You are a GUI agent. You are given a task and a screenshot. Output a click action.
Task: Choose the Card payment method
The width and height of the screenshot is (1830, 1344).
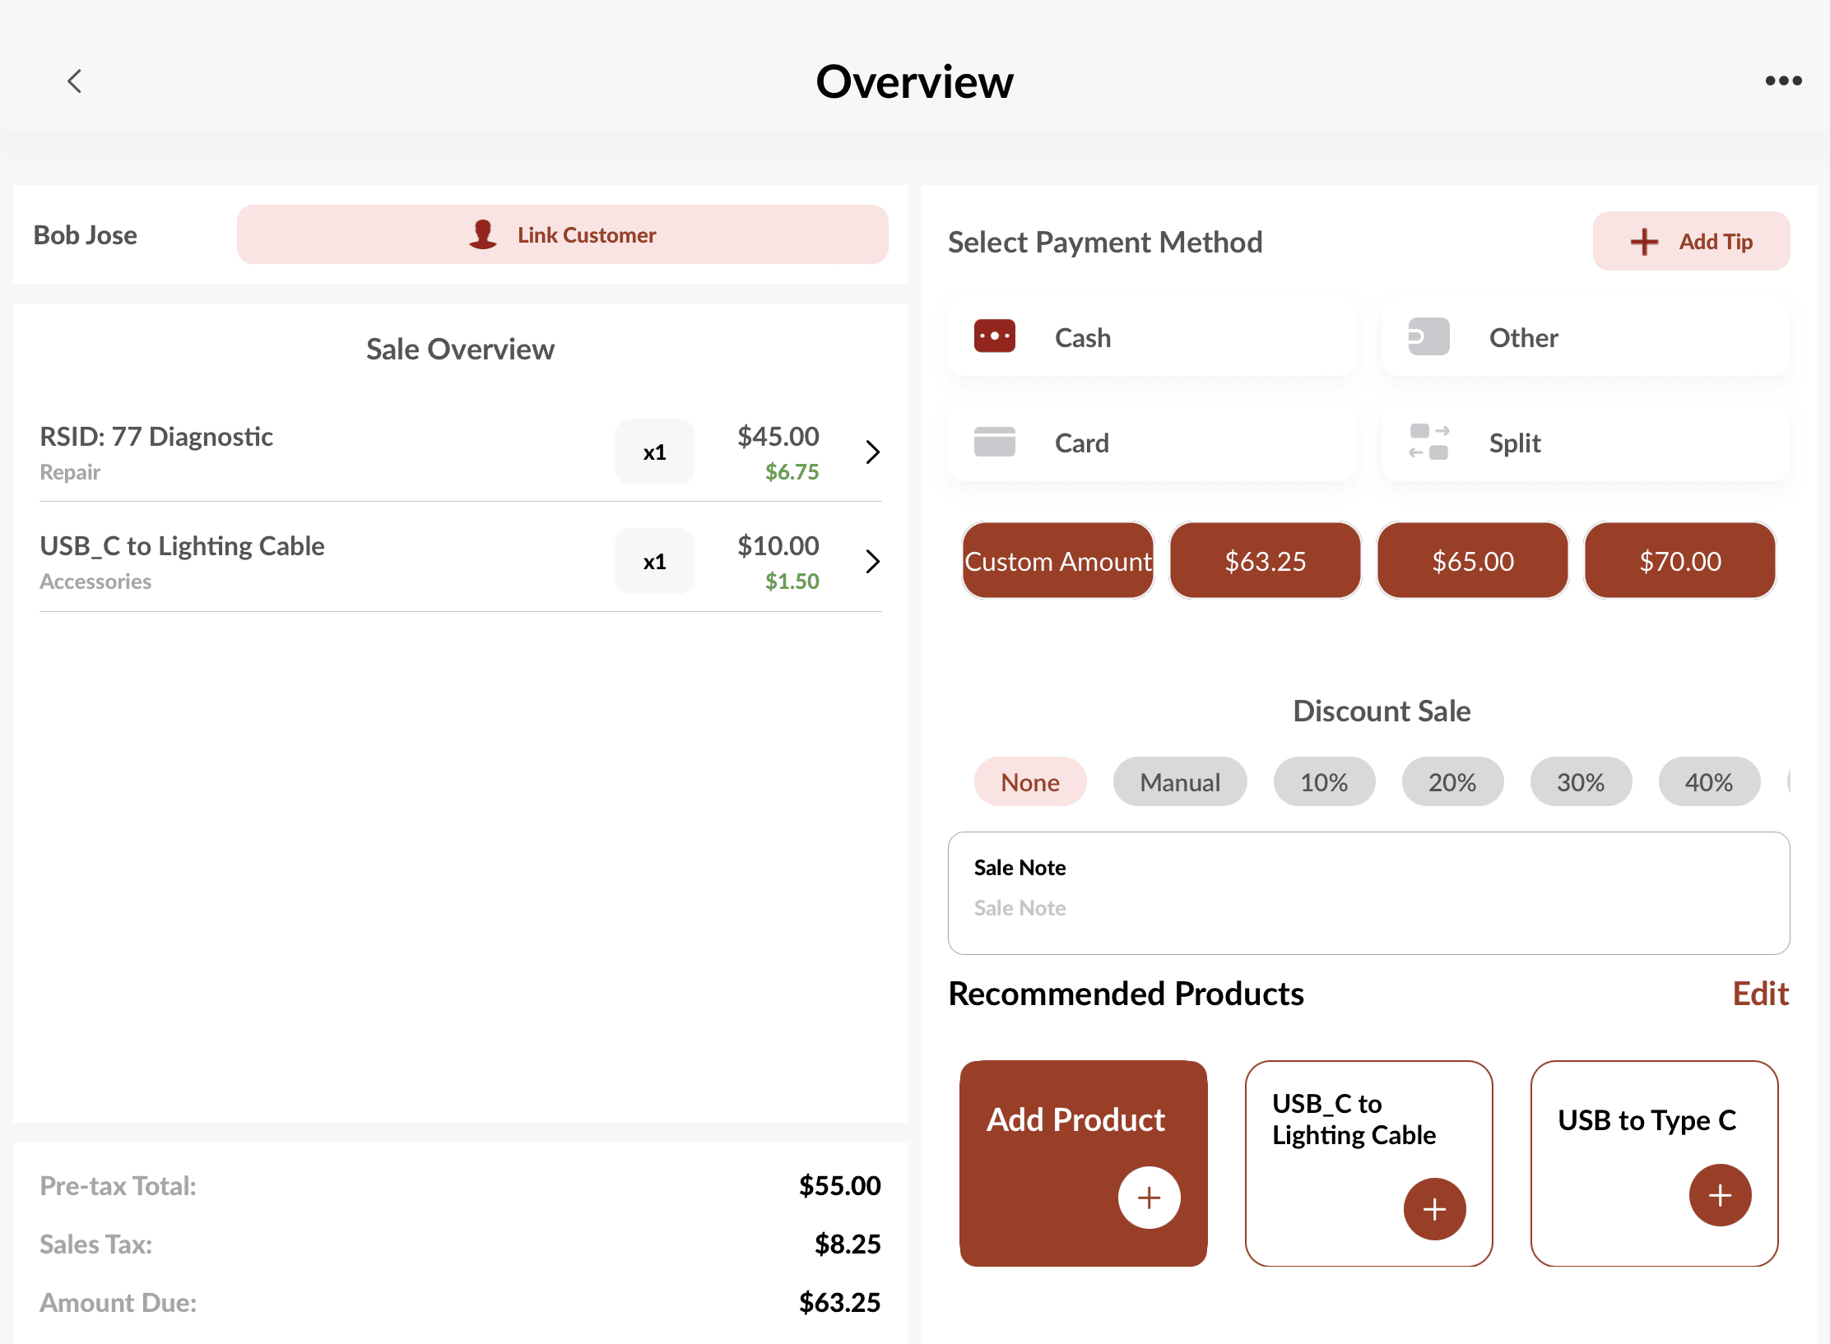[1151, 443]
